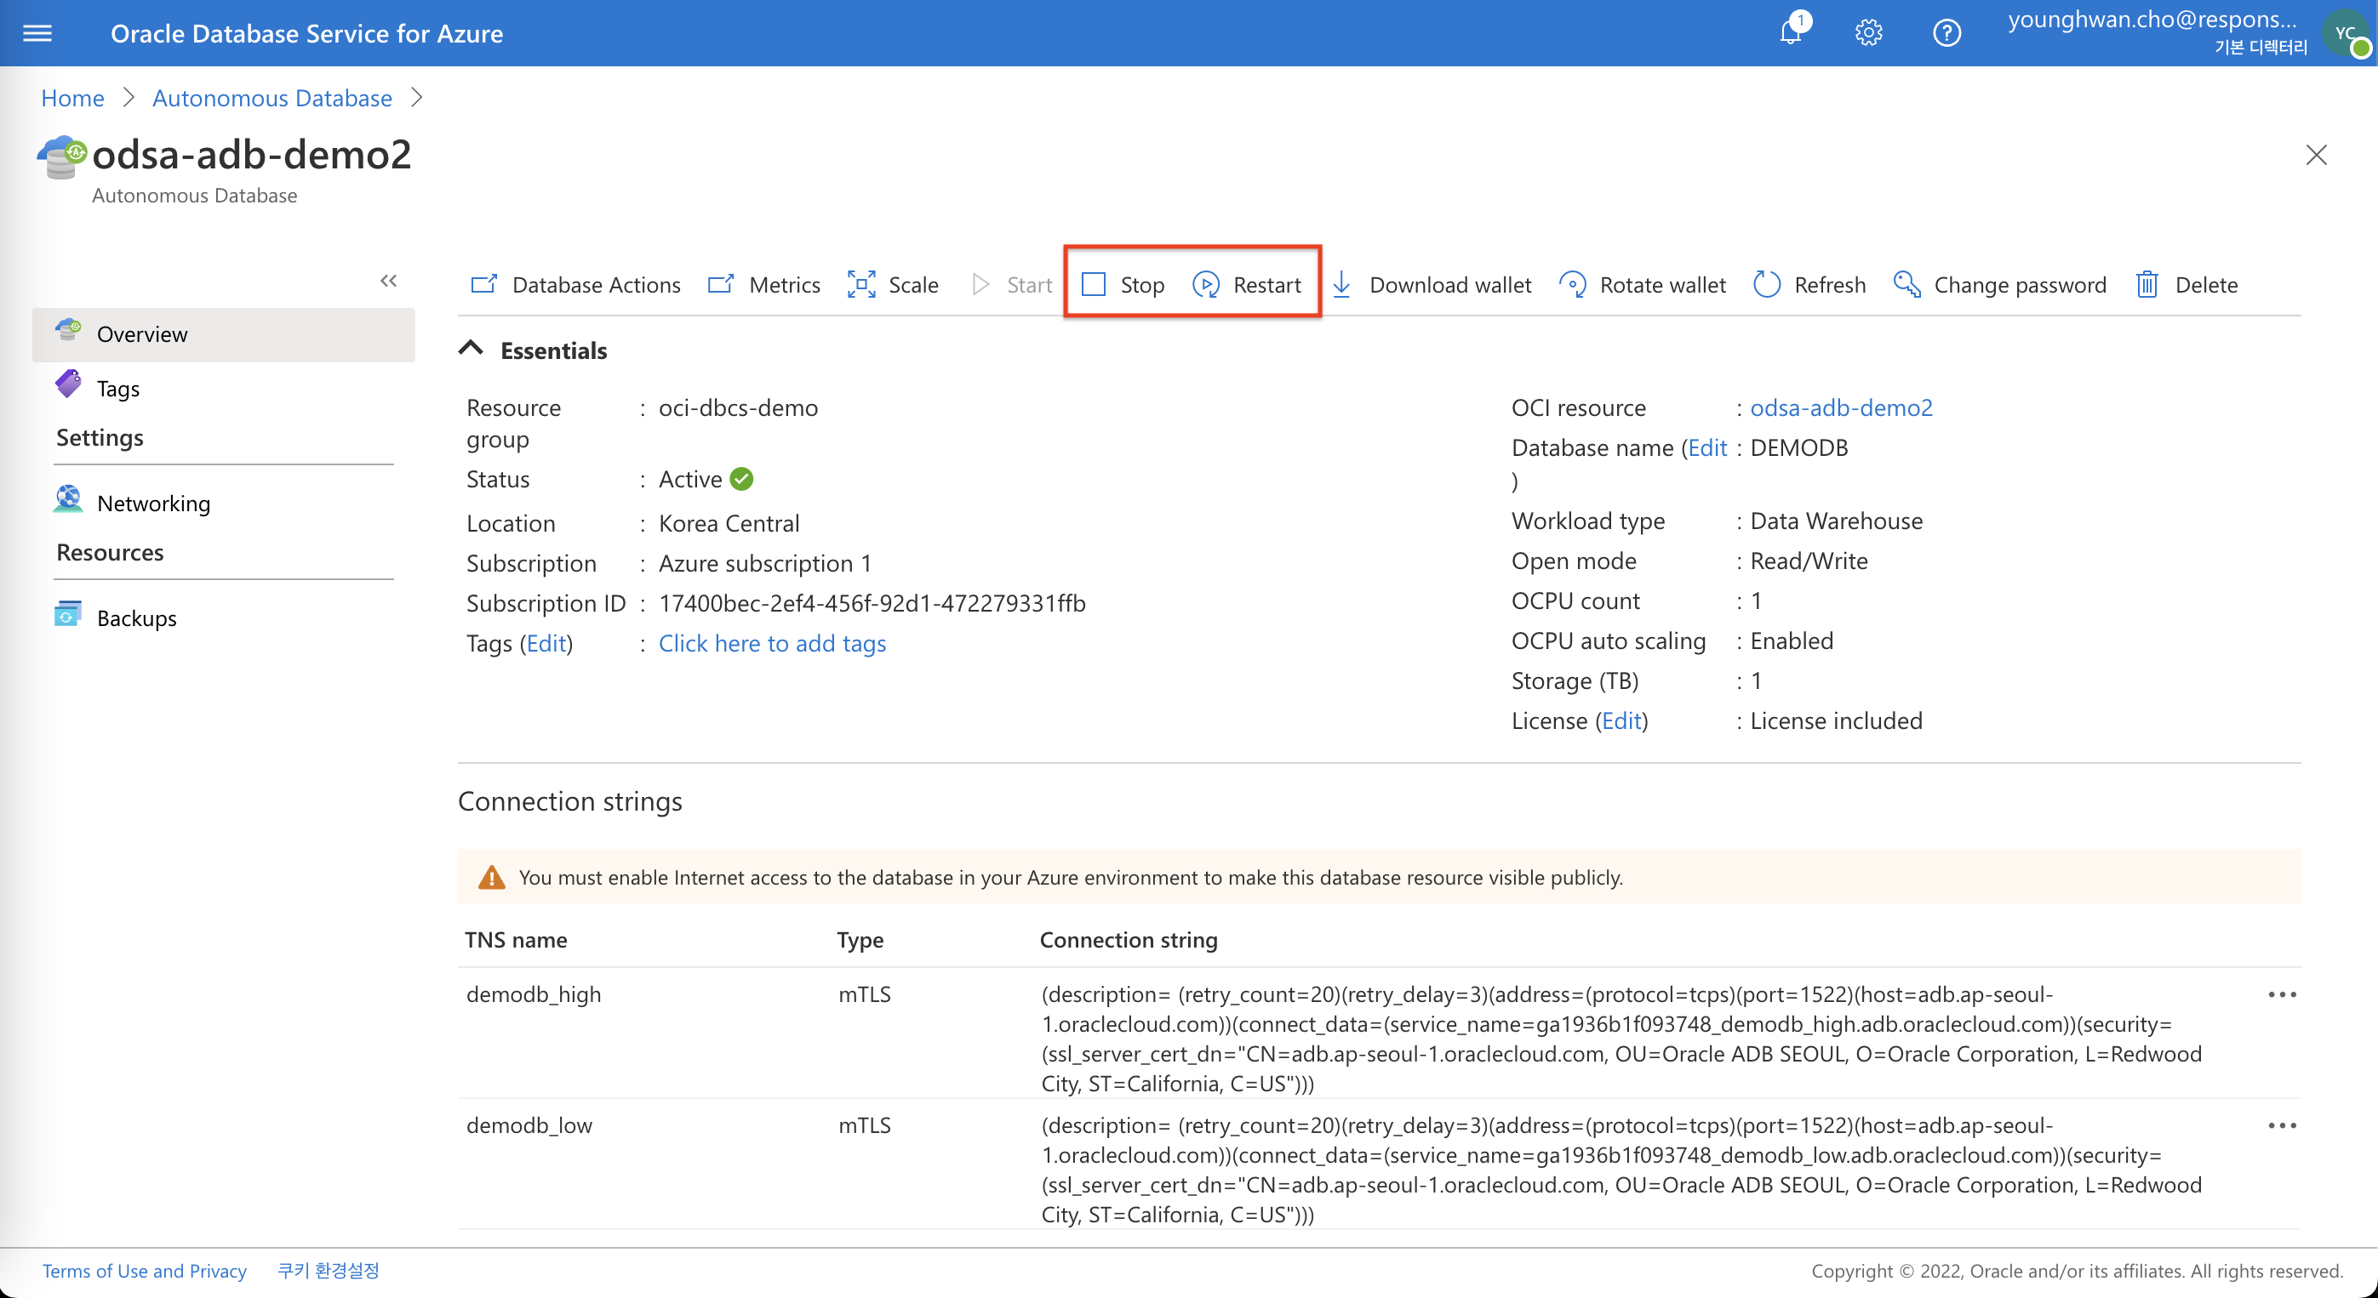Click the Tags Edit link

pyautogui.click(x=546, y=643)
